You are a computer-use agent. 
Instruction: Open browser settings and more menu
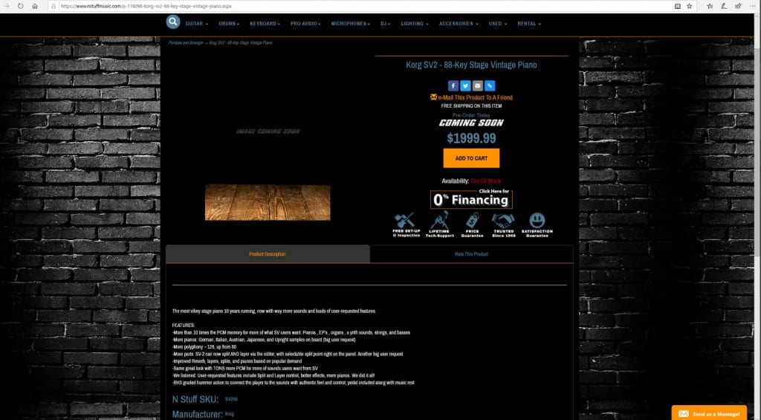752,6
